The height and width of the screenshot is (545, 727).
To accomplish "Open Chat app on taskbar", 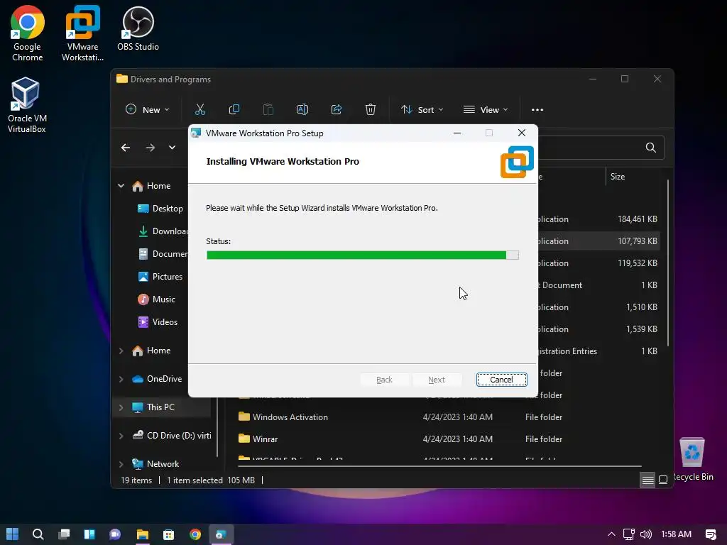I will (115, 534).
